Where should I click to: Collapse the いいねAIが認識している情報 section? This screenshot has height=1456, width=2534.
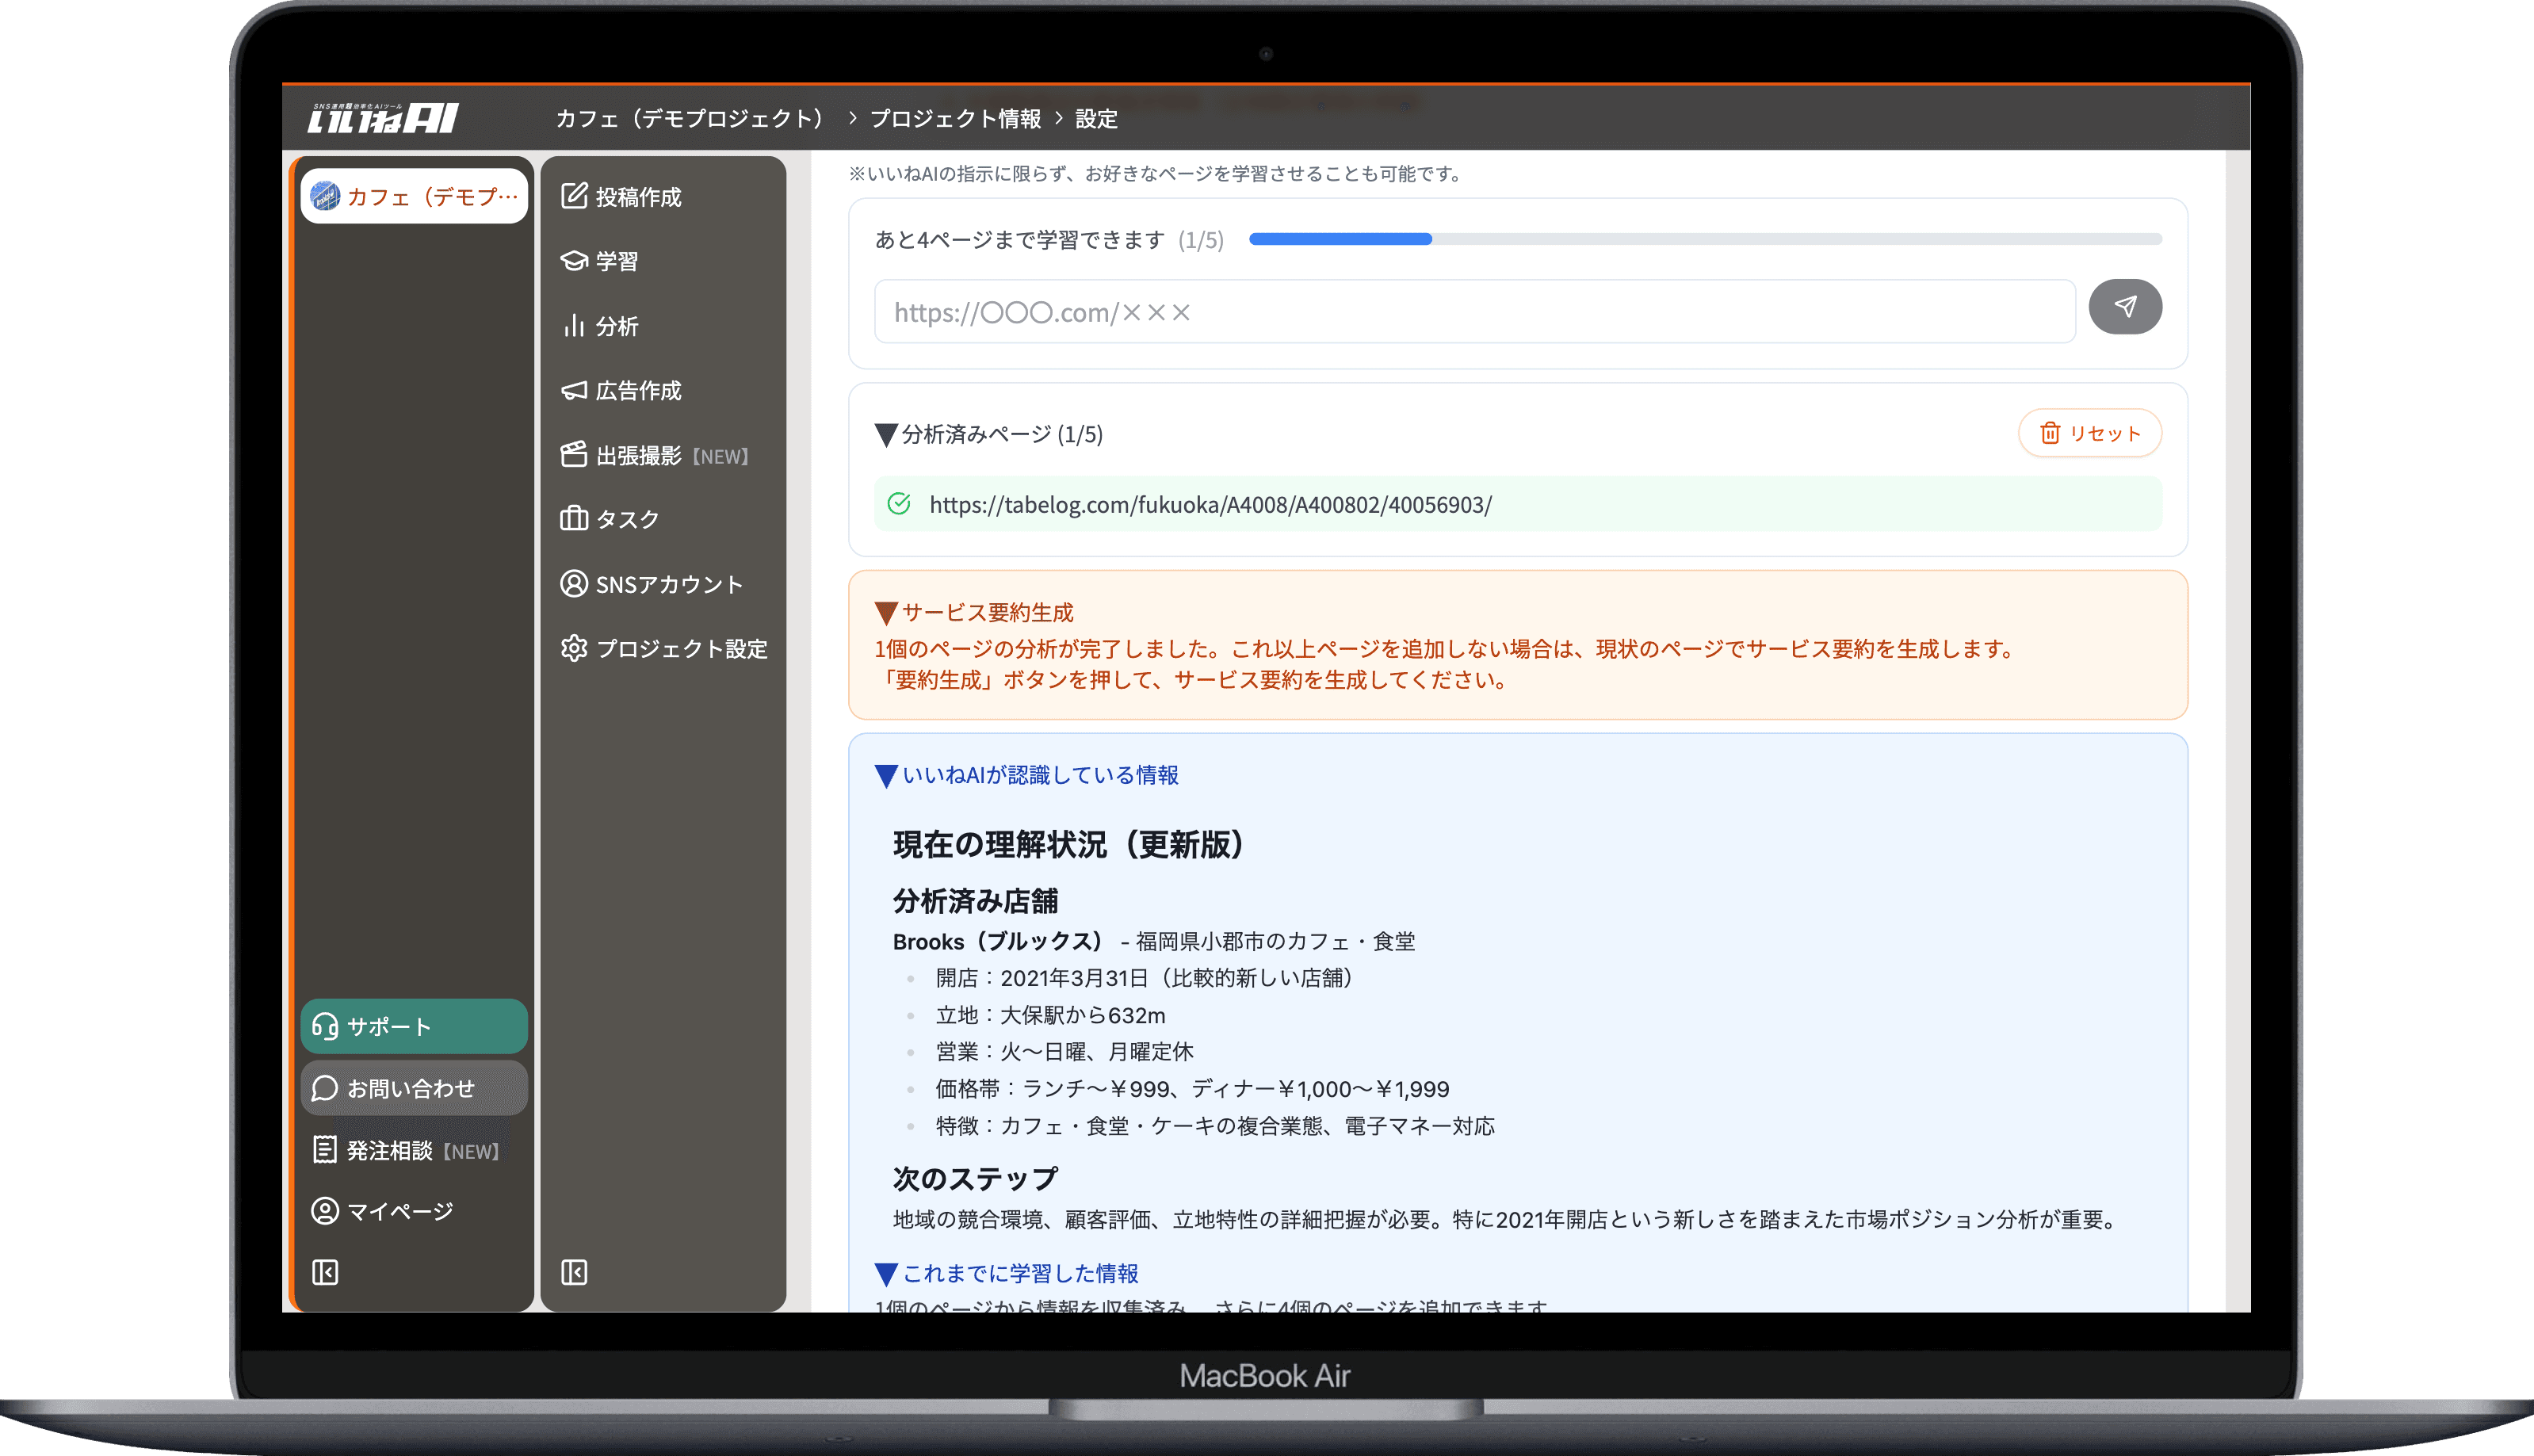point(886,774)
